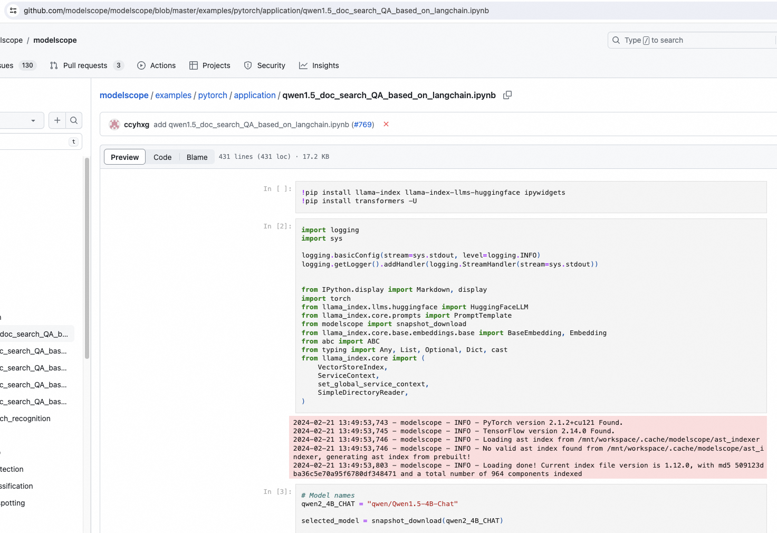This screenshot has width=777, height=533.
Task: Open the tection tree item
Action: point(12,469)
